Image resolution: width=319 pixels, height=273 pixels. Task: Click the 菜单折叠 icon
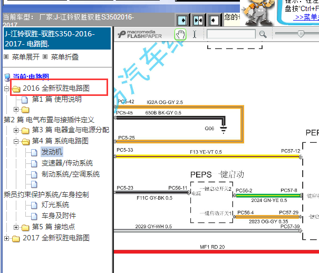click(45, 57)
